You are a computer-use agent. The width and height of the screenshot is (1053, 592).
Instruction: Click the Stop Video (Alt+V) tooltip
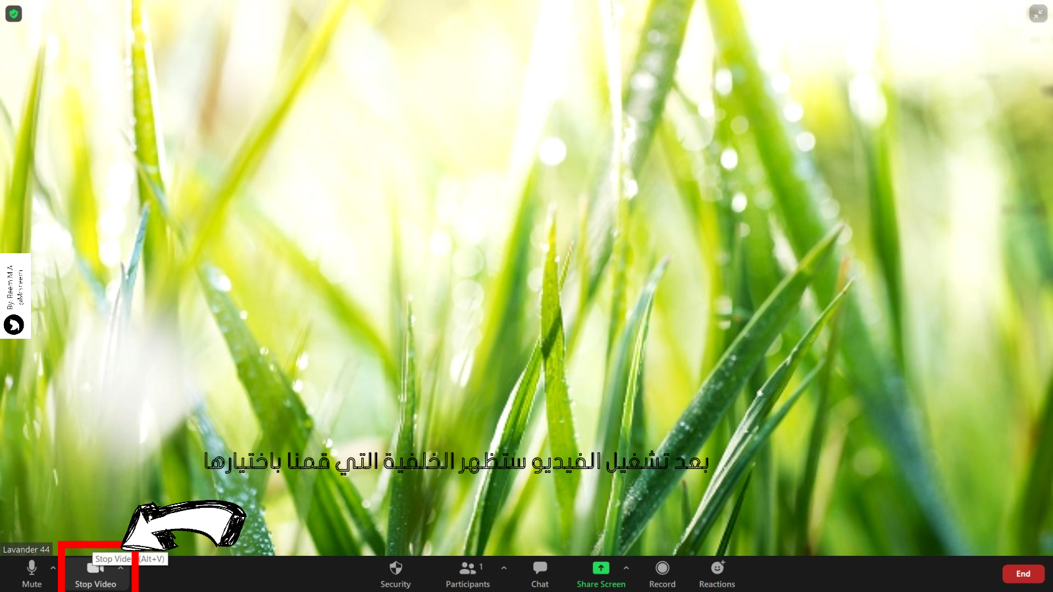point(130,559)
